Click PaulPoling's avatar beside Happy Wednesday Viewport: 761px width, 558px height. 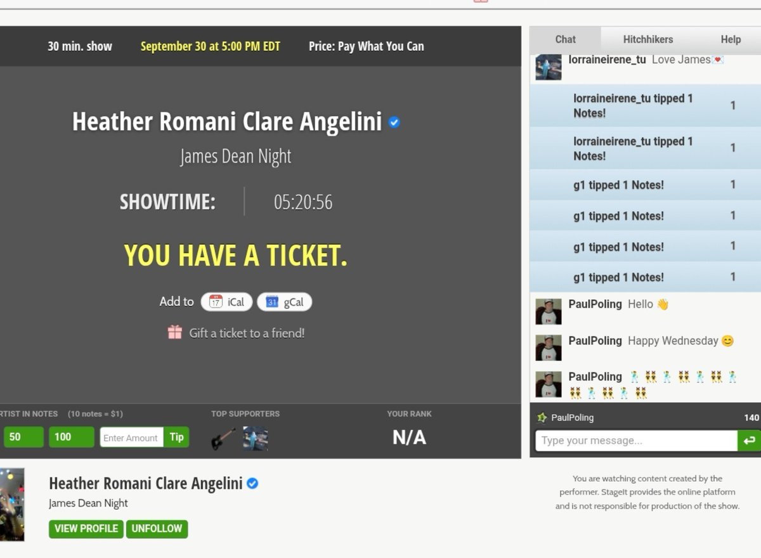pyautogui.click(x=549, y=348)
